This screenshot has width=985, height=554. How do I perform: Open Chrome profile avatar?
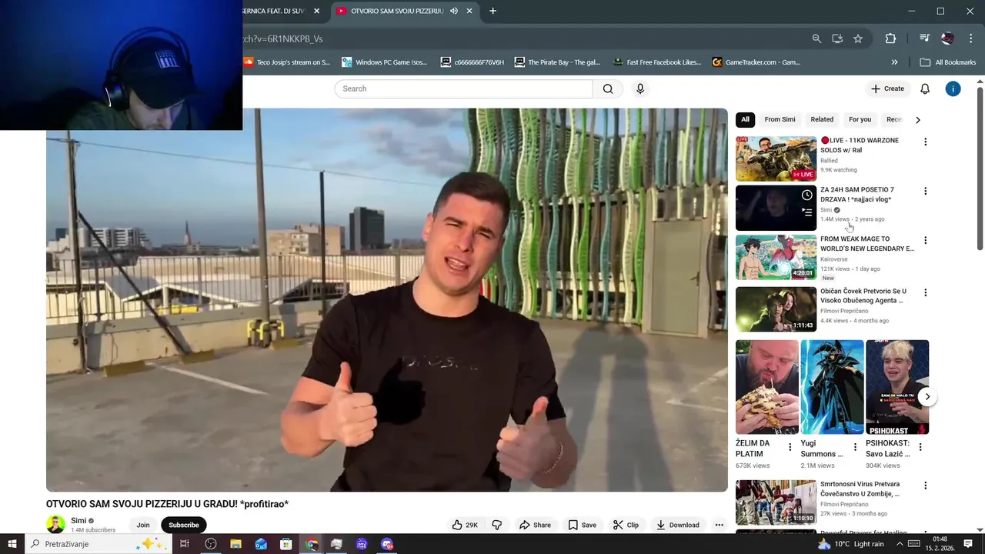(947, 38)
